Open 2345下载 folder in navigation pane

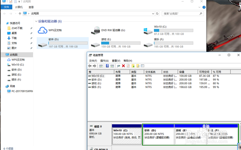(17, 28)
